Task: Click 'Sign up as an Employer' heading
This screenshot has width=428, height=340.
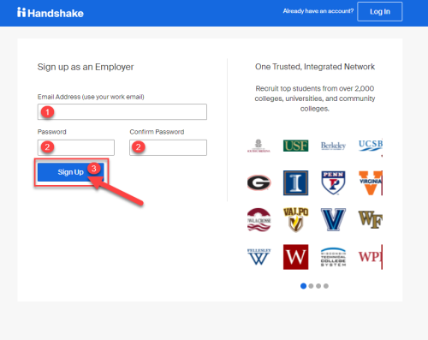Action: tap(86, 67)
